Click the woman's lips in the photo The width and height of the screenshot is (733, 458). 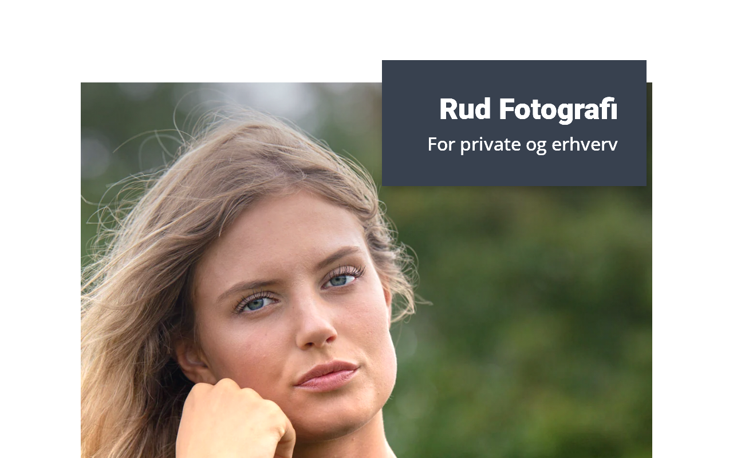(x=326, y=375)
